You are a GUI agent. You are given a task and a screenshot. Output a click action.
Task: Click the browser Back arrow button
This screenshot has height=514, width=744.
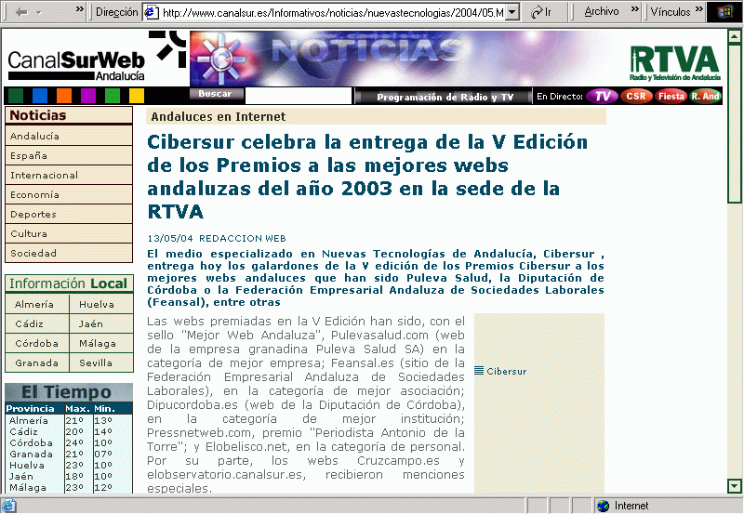point(20,12)
